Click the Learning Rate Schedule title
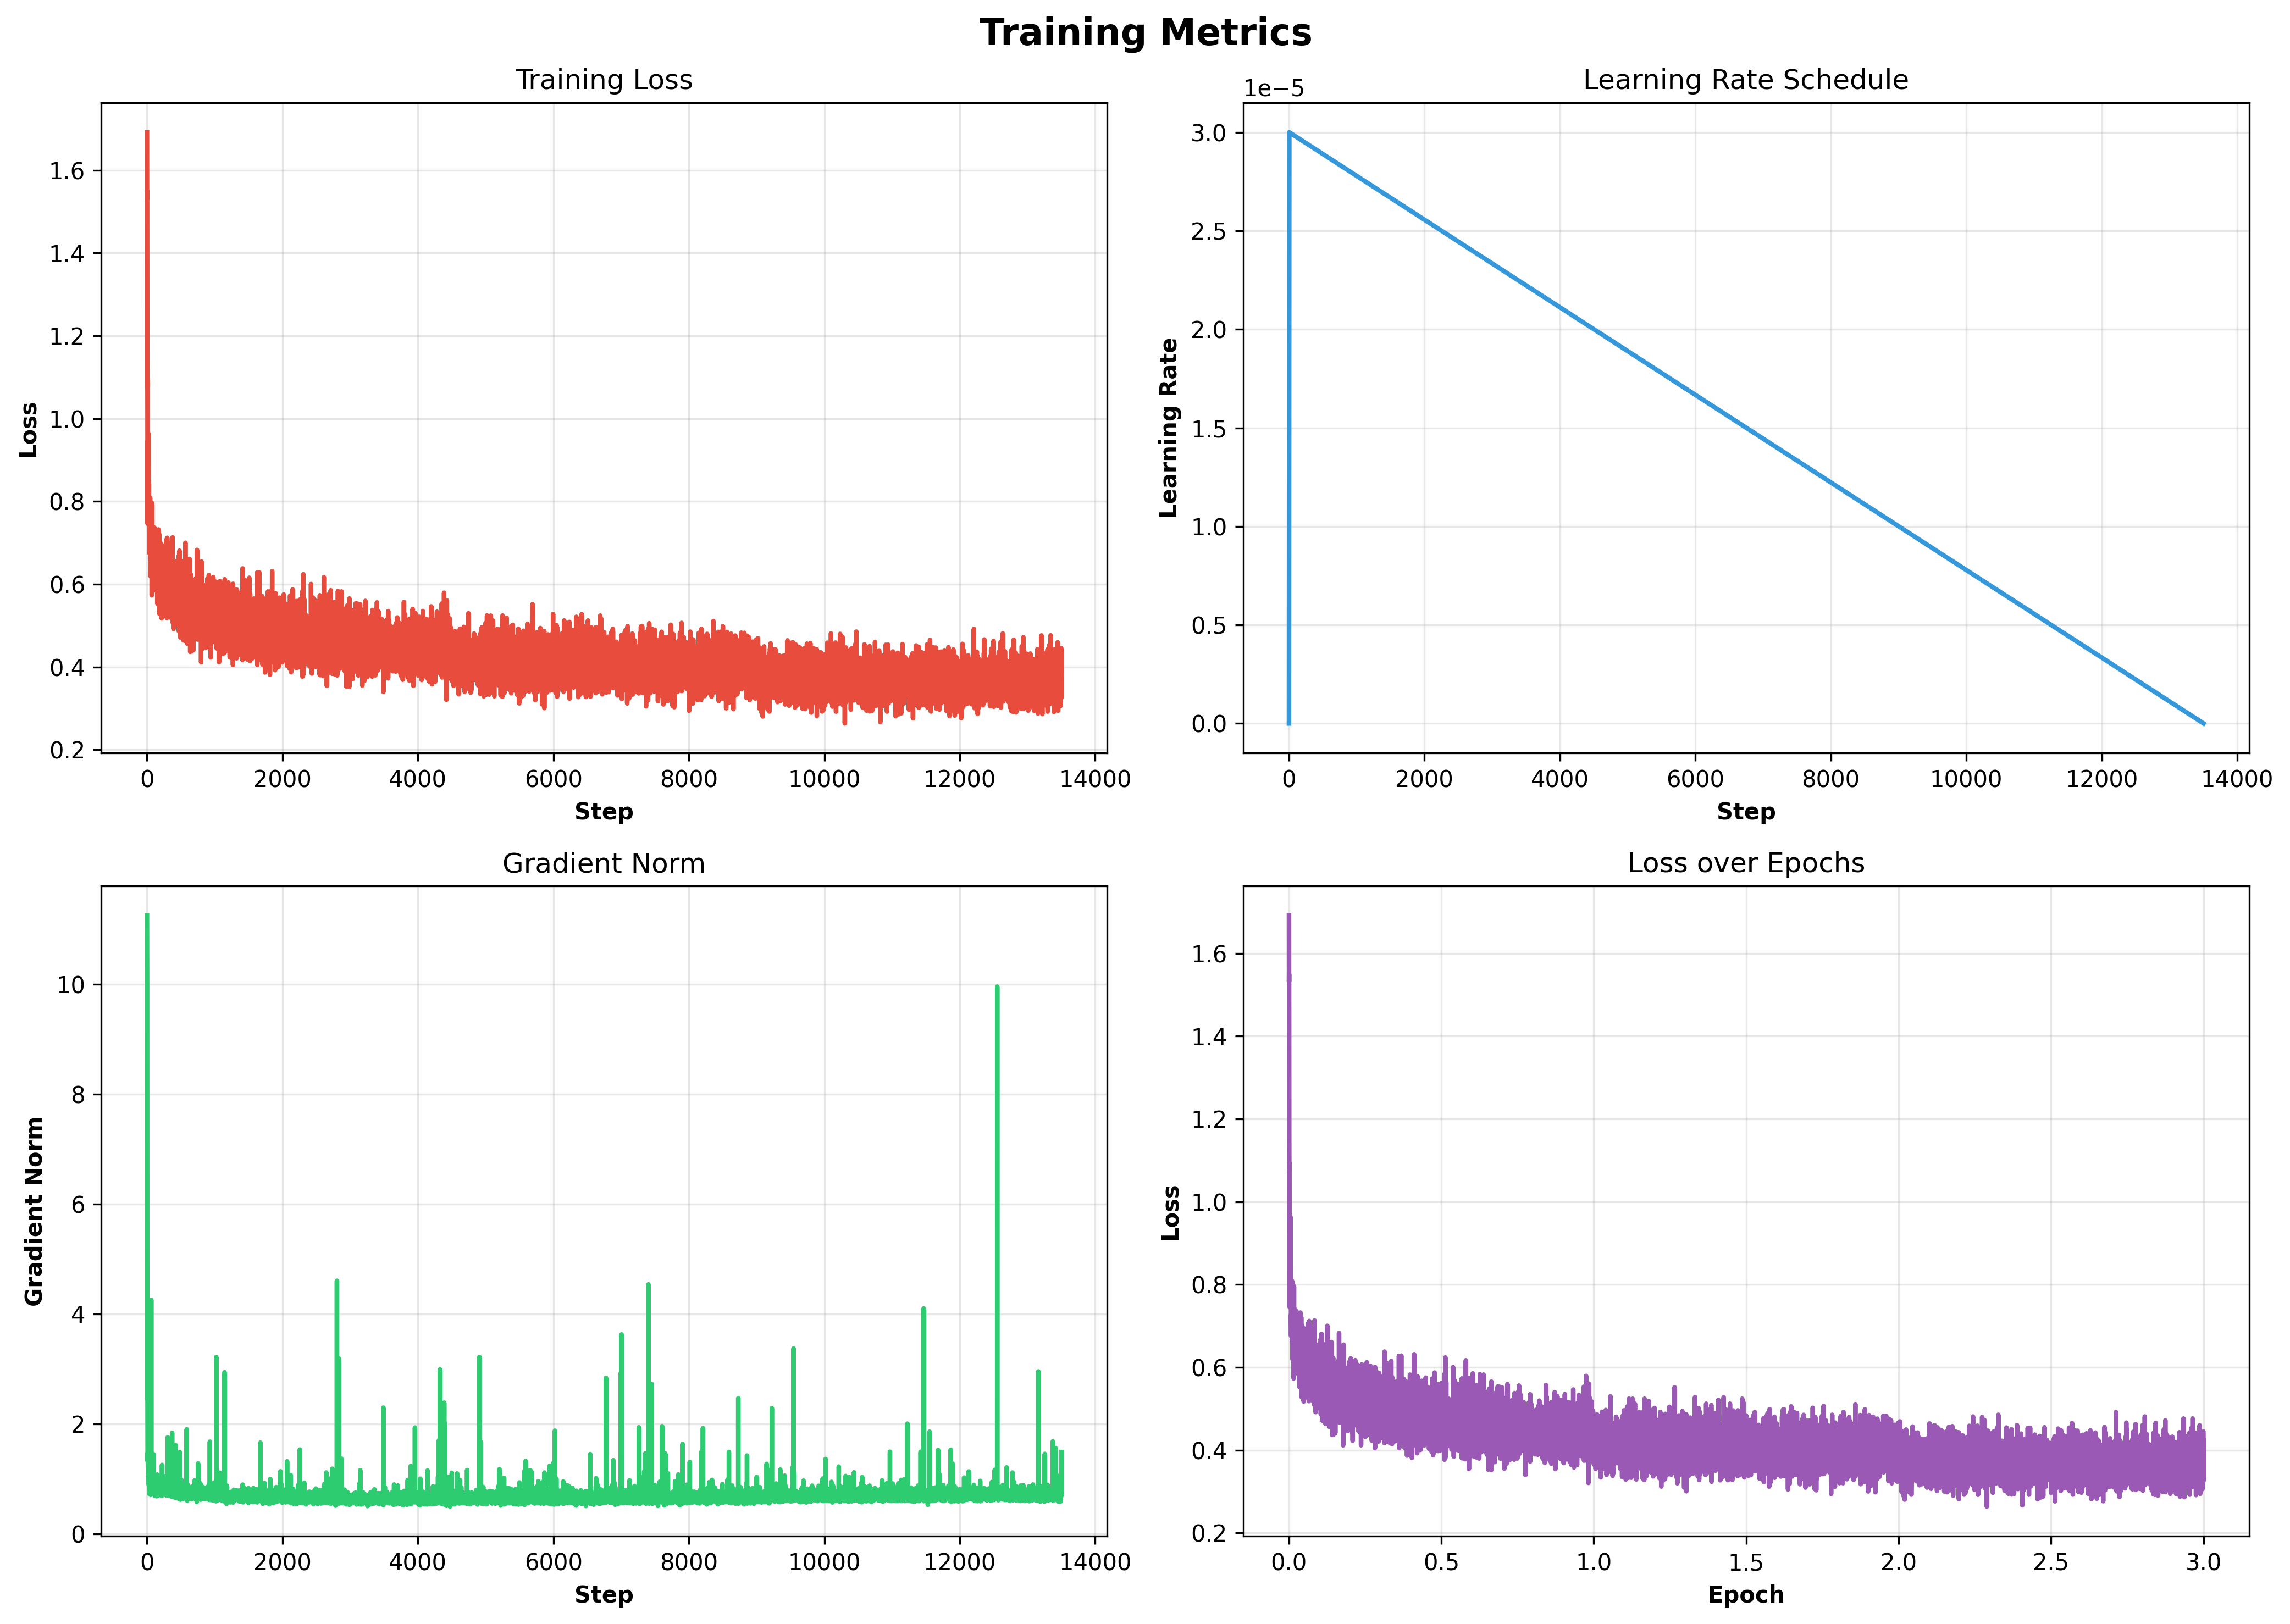Viewport: 2290px width, 1624px height. (1745, 80)
